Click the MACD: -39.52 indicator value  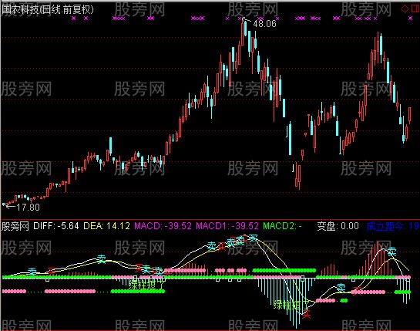click(163, 226)
